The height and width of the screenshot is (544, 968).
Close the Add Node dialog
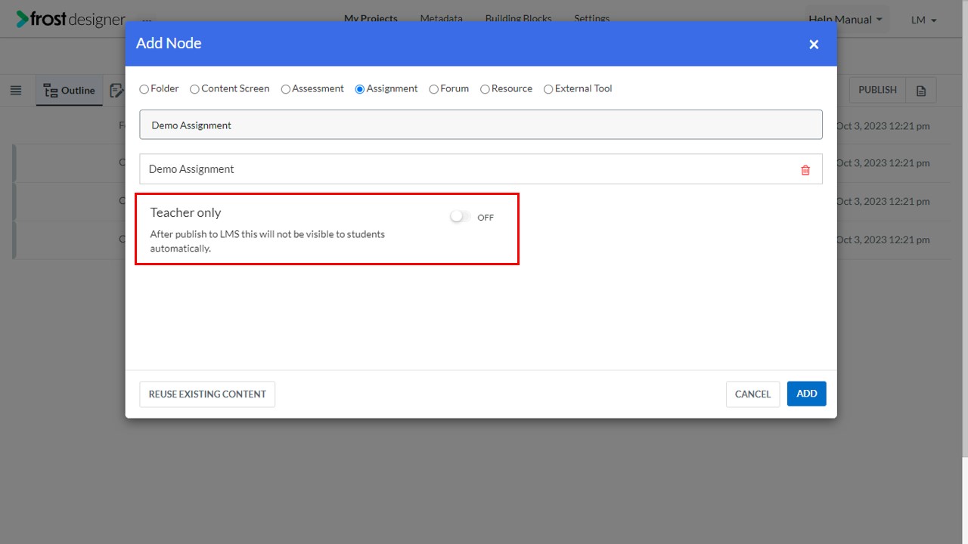coord(814,44)
